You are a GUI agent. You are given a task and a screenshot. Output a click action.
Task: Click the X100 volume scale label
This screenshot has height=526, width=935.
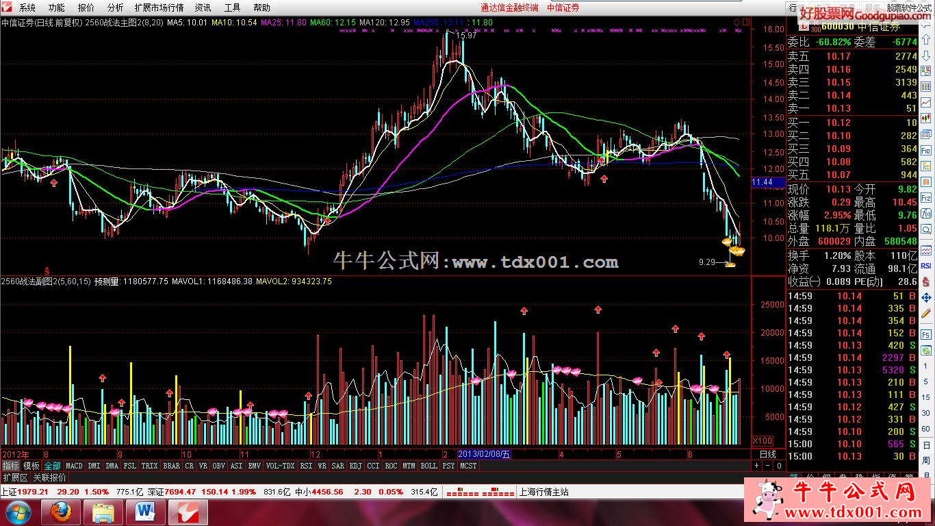pos(763,440)
